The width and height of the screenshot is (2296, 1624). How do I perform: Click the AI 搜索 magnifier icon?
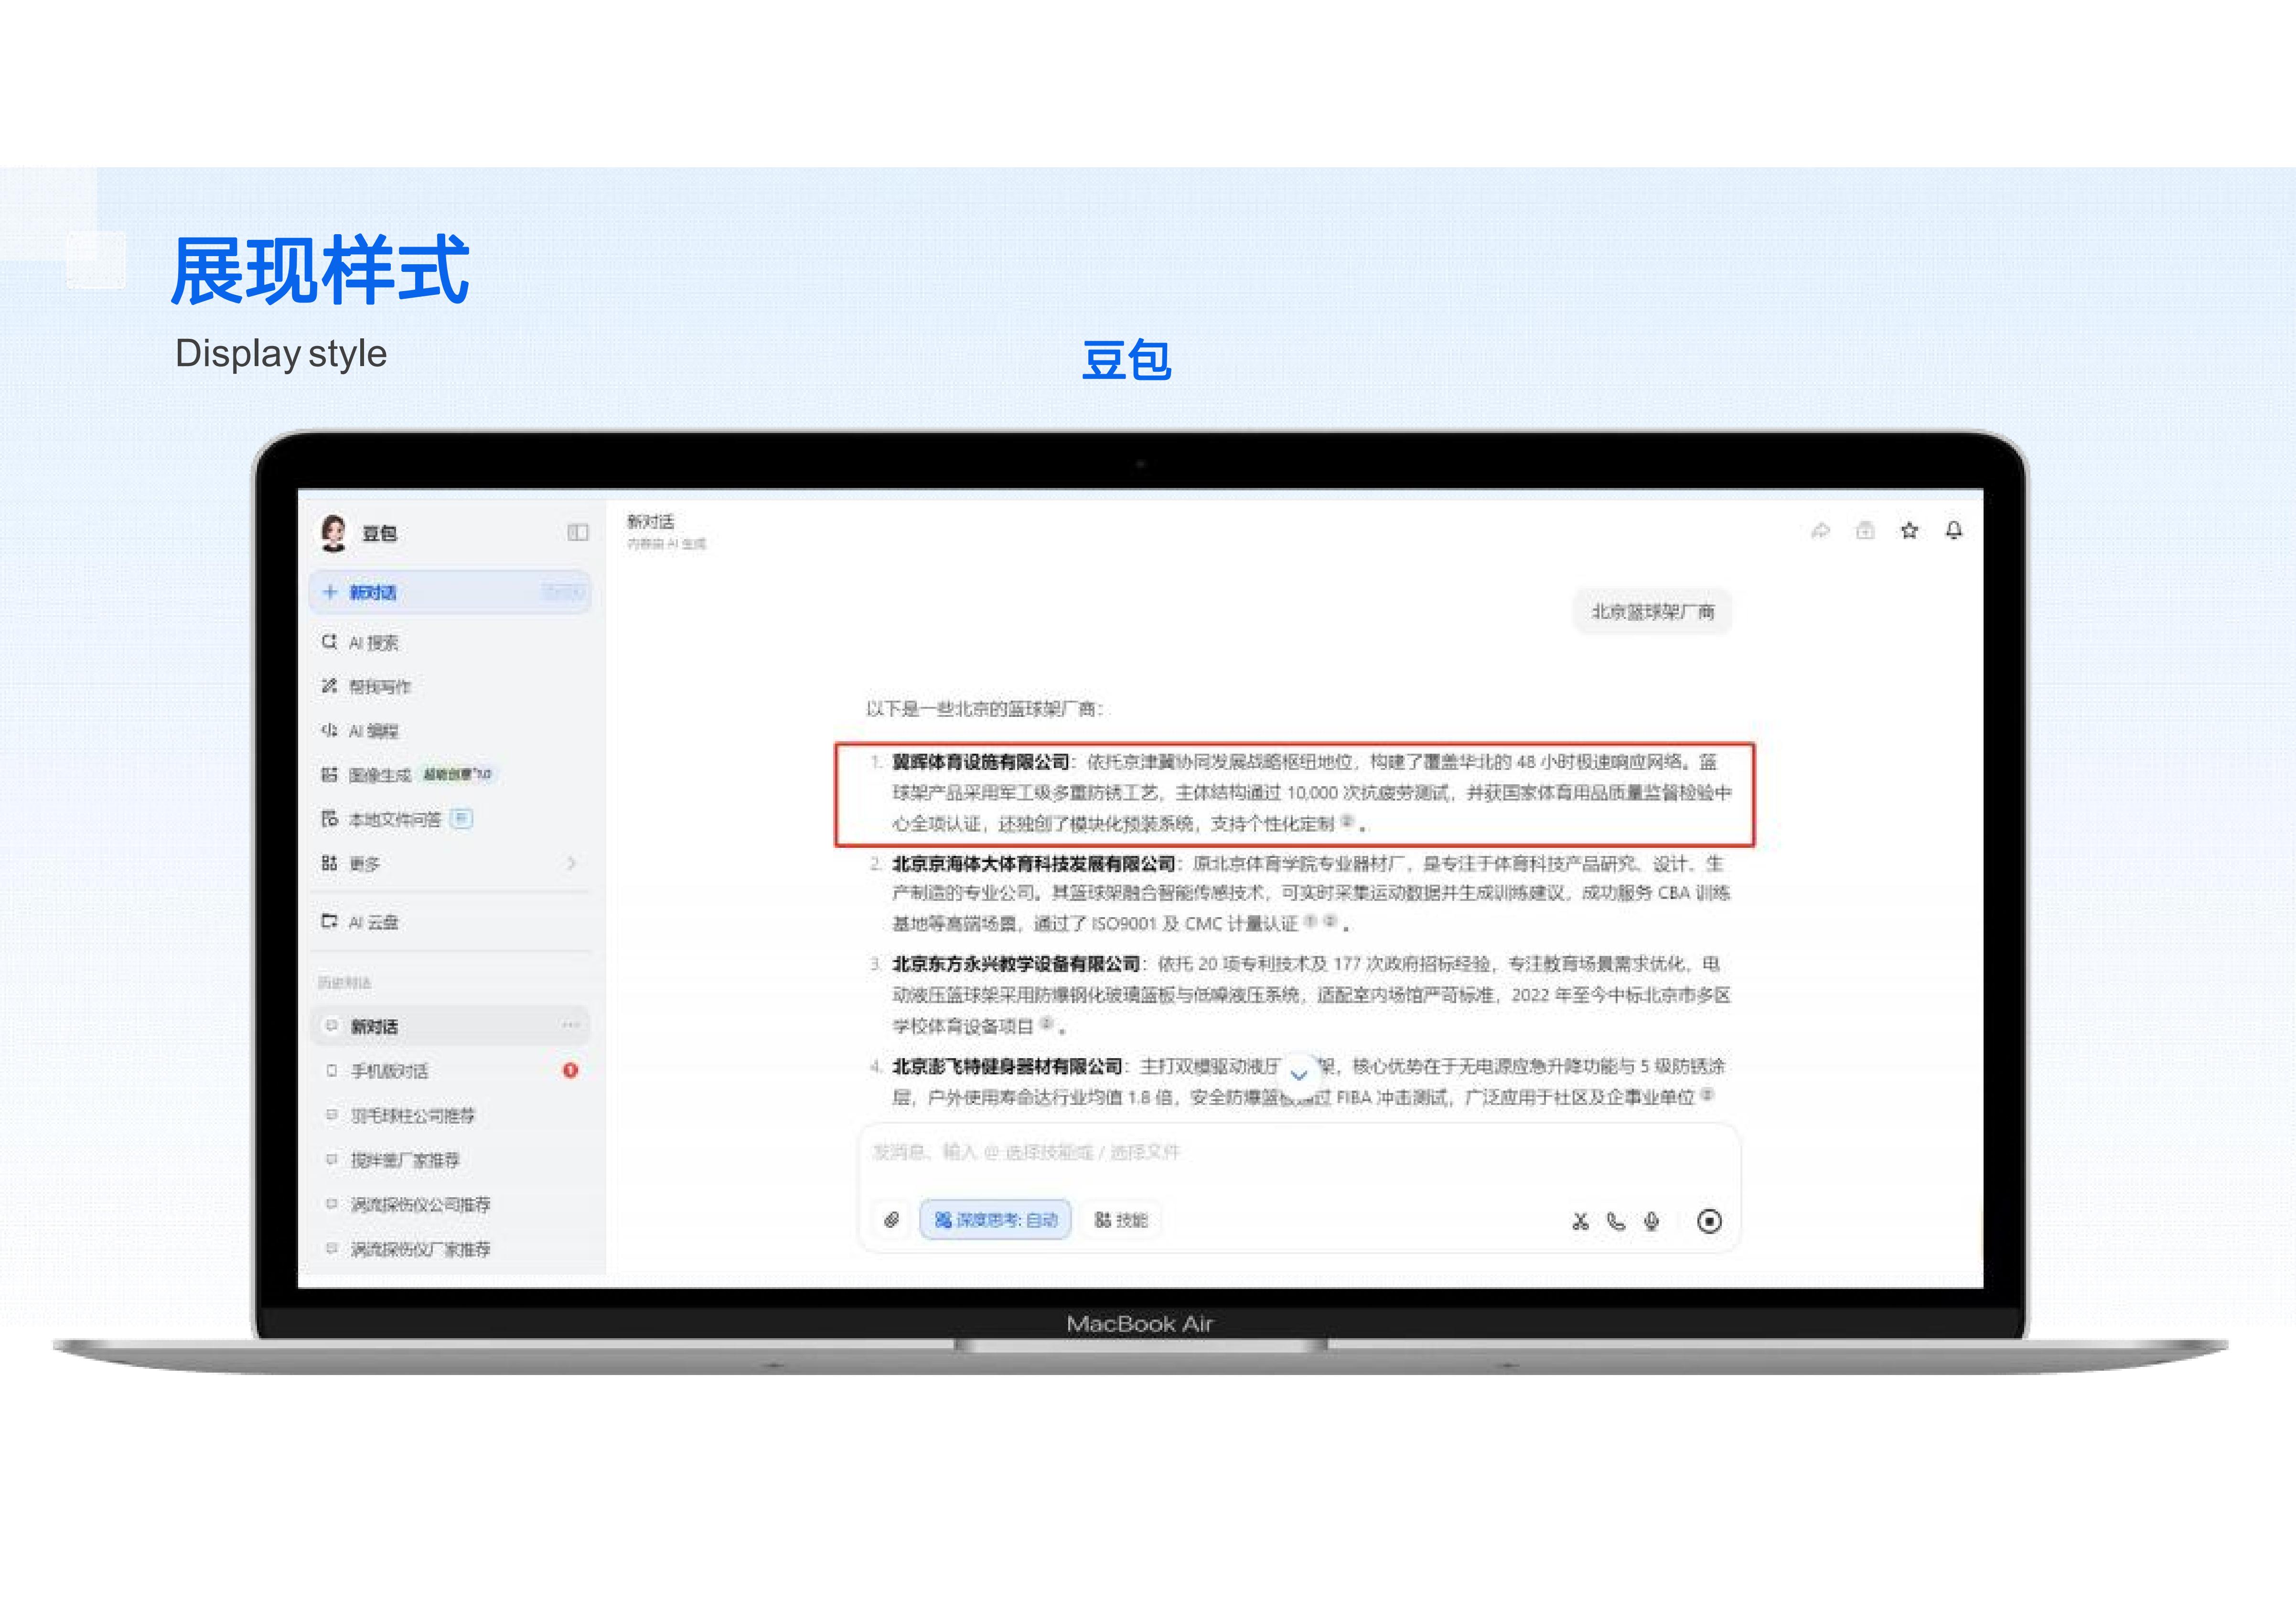[329, 641]
